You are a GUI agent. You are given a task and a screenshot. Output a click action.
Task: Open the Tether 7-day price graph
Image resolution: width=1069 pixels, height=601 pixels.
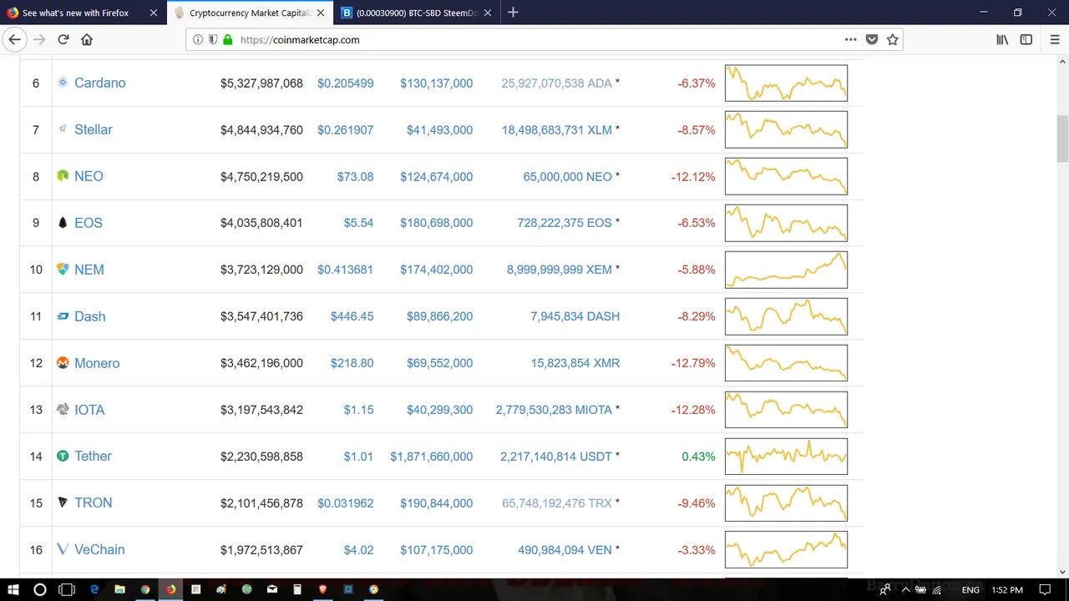[x=786, y=457]
